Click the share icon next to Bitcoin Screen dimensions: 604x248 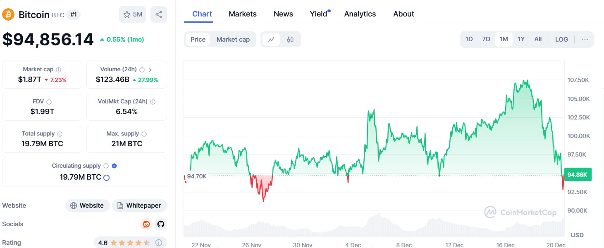159,14
